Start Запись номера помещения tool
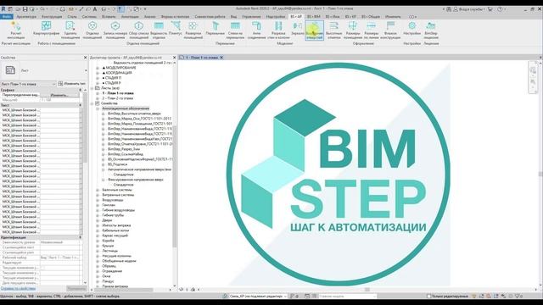This screenshot has height=305, width=543. click(115, 30)
